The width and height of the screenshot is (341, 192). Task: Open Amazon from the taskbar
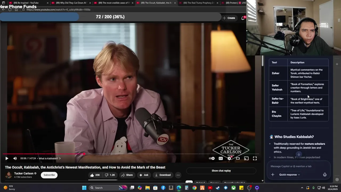pyautogui.click(x=171, y=188)
